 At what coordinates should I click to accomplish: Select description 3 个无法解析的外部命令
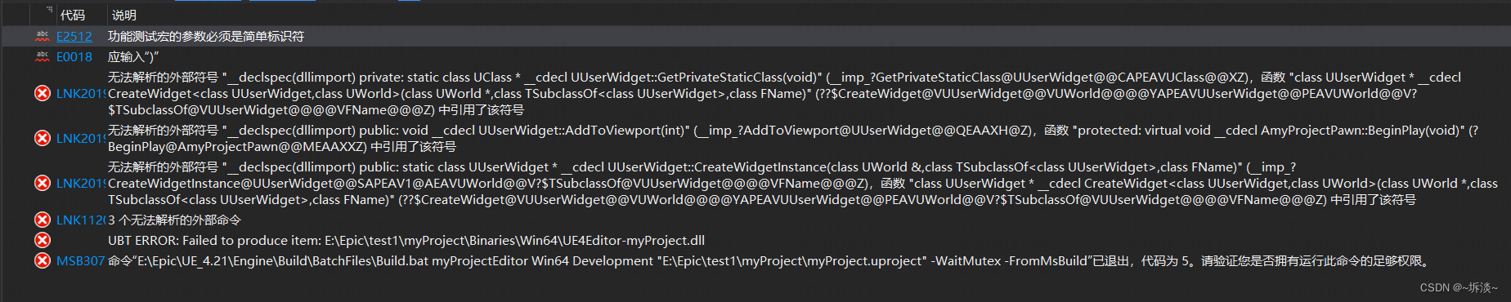(x=174, y=220)
